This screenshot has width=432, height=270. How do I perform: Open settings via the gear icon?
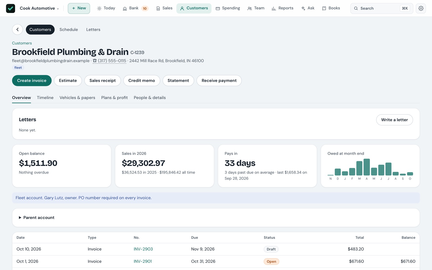tap(421, 8)
